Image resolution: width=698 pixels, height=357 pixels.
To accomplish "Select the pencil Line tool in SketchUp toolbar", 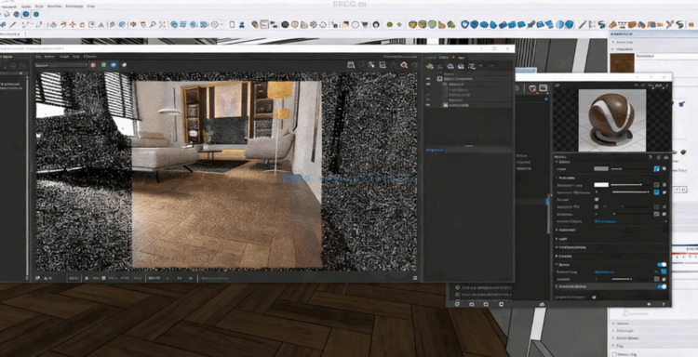I will [13, 25].
